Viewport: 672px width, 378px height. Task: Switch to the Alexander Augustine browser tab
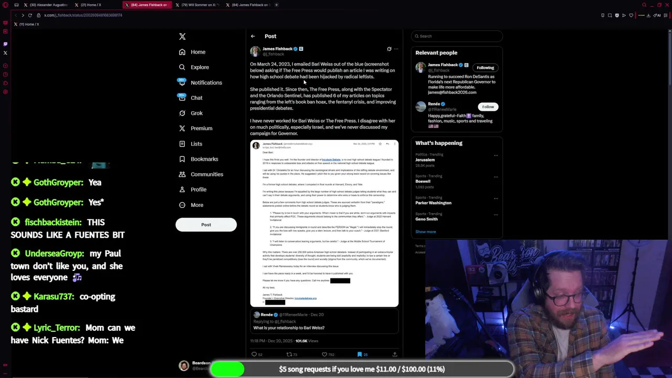click(x=46, y=5)
